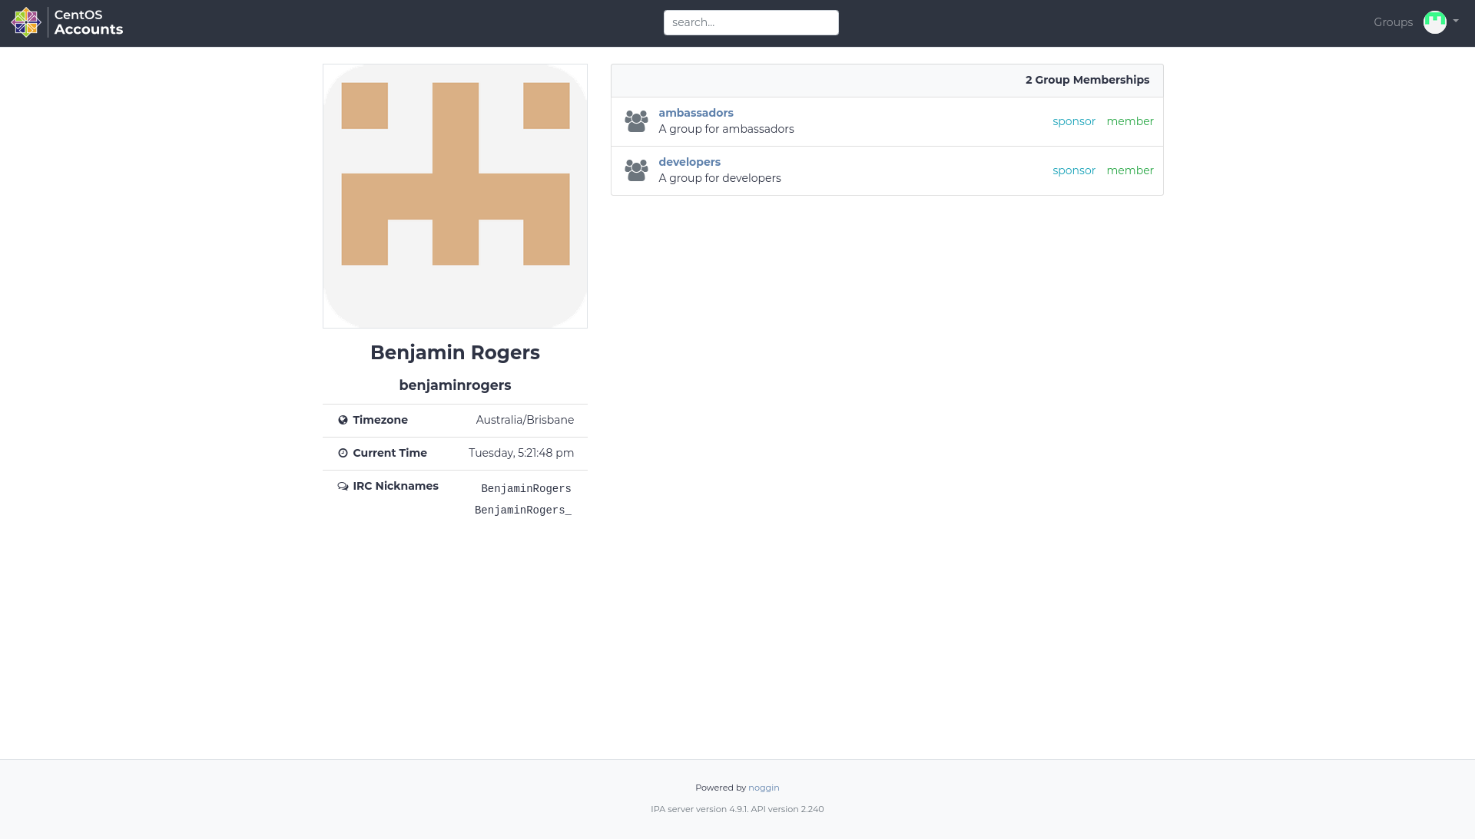Click the current time clock icon
This screenshot has height=839, width=1475.
(343, 452)
